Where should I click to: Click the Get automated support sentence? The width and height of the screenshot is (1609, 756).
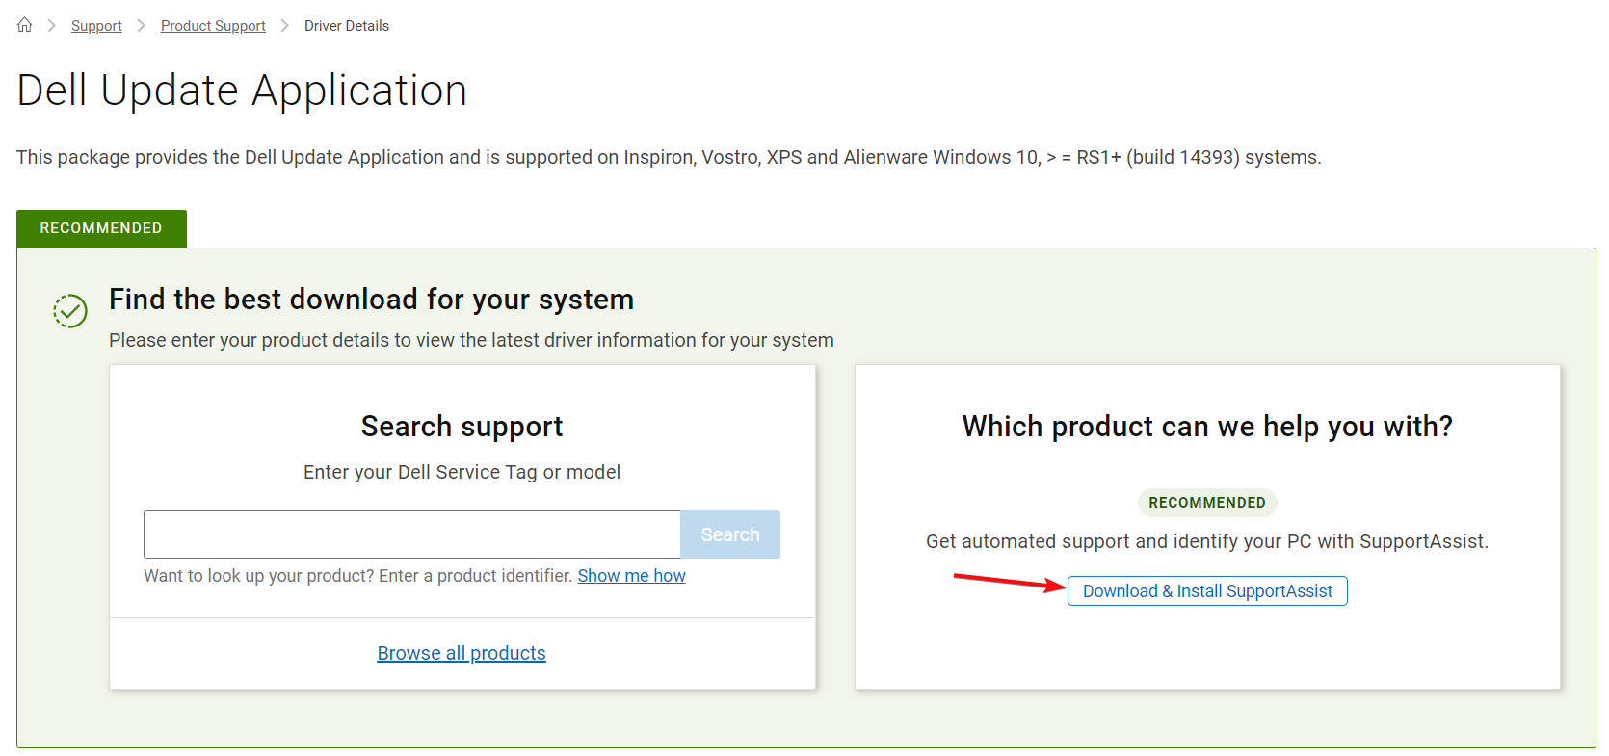click(1207, 541)
